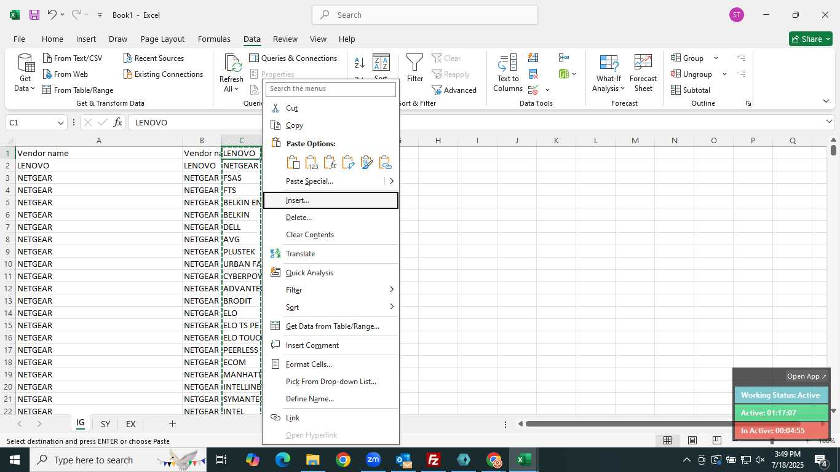Collapse the ribbon with chevron

pyautogui.click(x=826, y=101)
